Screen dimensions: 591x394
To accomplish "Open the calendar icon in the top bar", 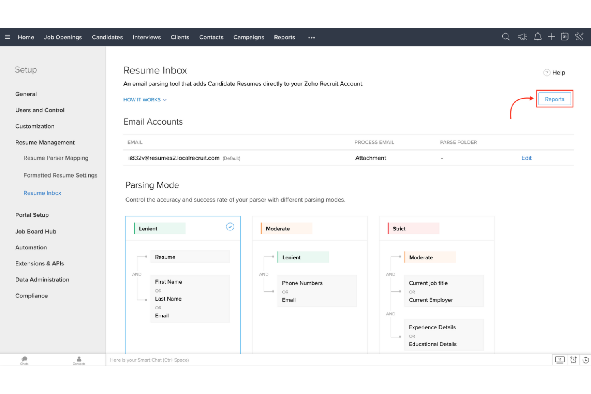I will [x=565, y=37].
